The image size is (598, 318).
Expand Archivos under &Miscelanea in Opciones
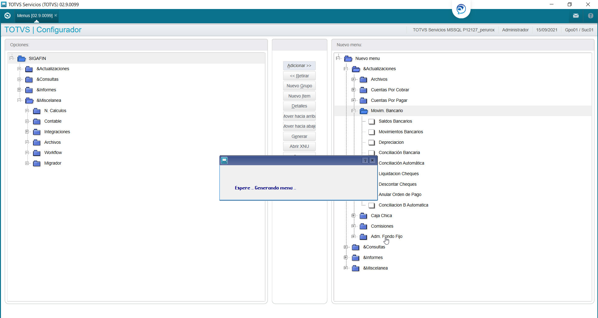pyautogui.click(x=27, y=142)
